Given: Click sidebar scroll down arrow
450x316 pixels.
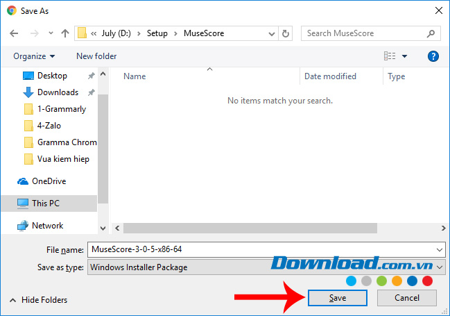Looking at the screenshot, I should click(103, 228).
